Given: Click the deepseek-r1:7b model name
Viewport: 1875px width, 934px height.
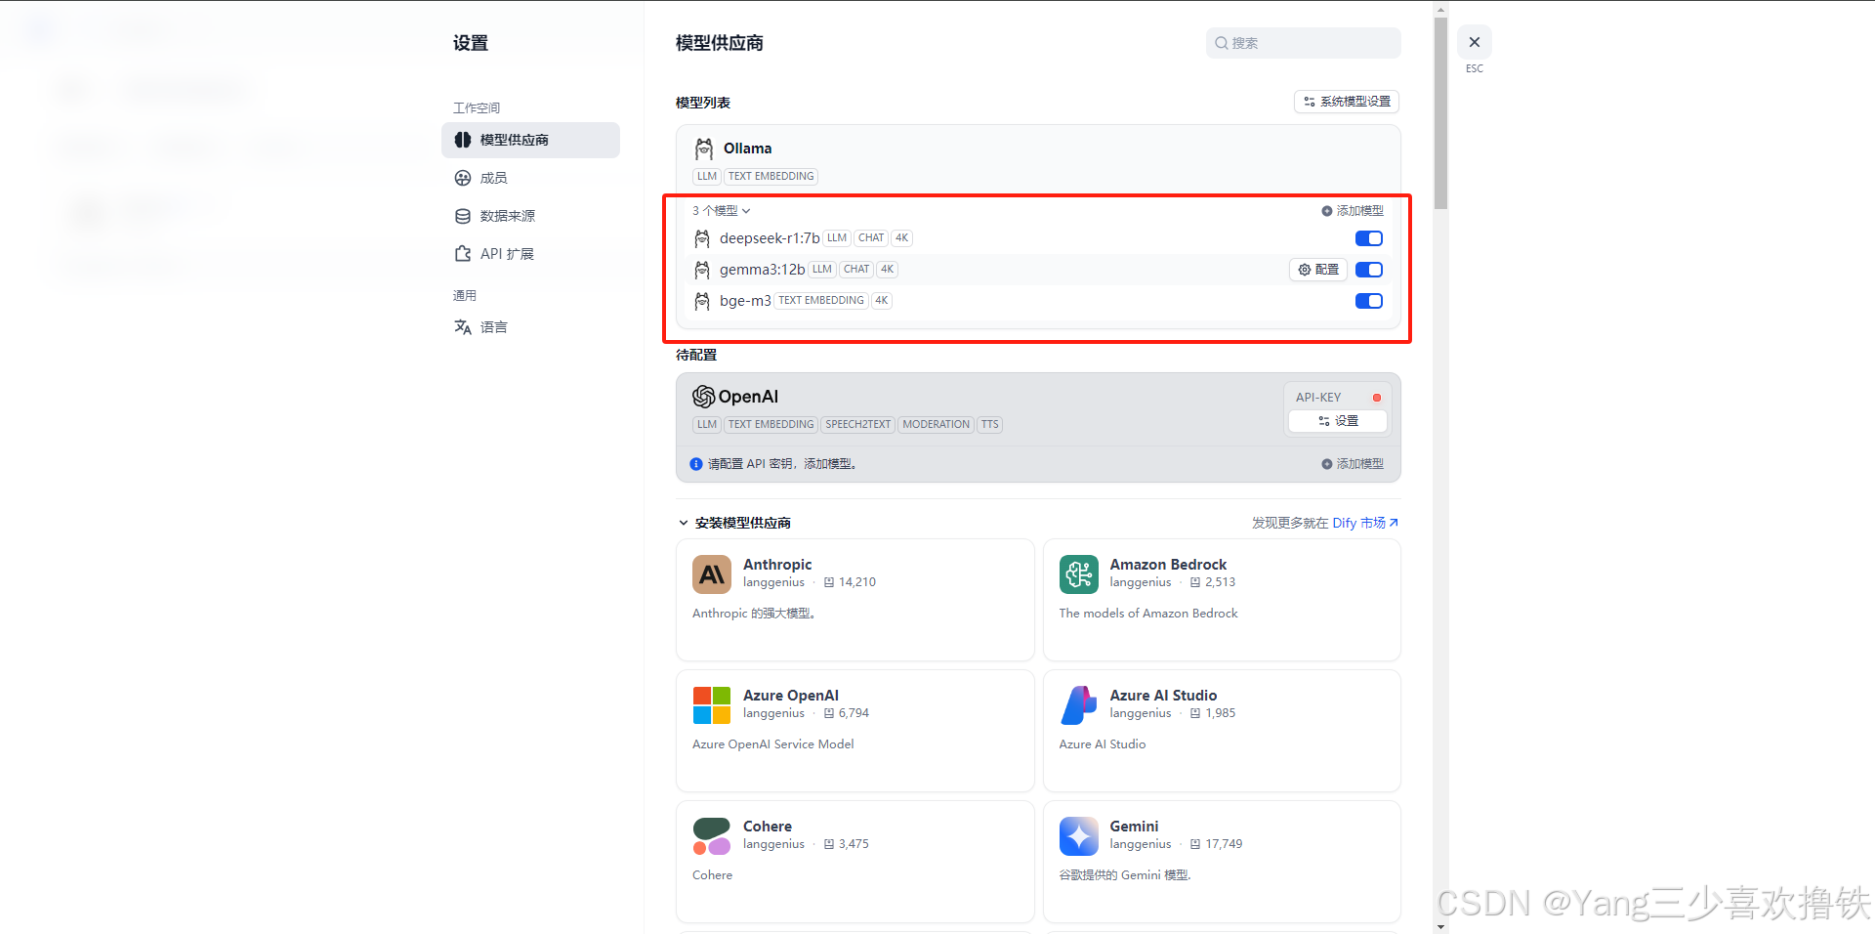Looking at the screenshot, I should pyautogui.click(x=770, y=238).
